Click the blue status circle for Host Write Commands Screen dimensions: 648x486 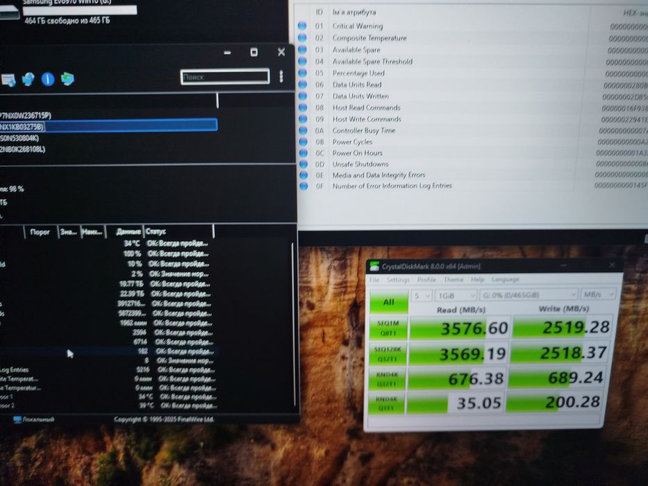click(x=303, y=119)
